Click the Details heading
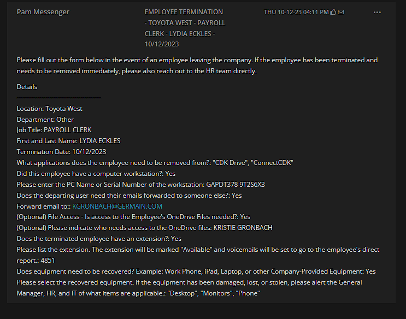406x319 pixels. [x=27, y=87]
